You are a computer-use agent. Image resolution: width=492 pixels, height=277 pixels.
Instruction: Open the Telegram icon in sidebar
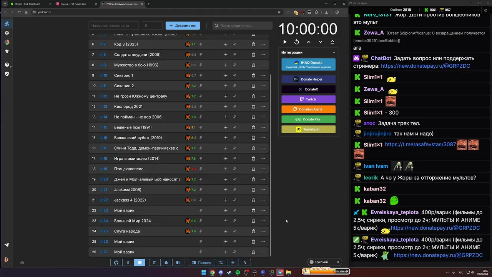pos(7,245)
